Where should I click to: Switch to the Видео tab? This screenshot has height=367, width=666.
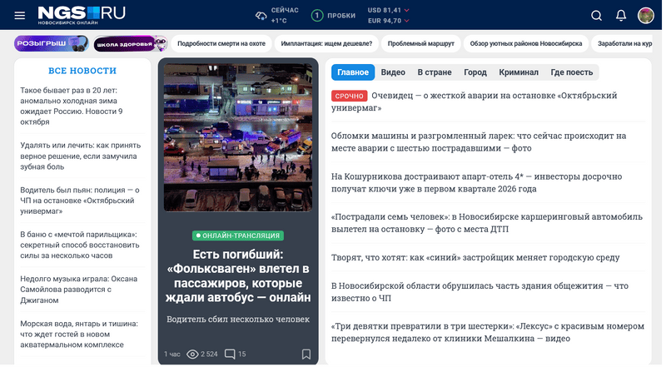(x=393, y=72)
